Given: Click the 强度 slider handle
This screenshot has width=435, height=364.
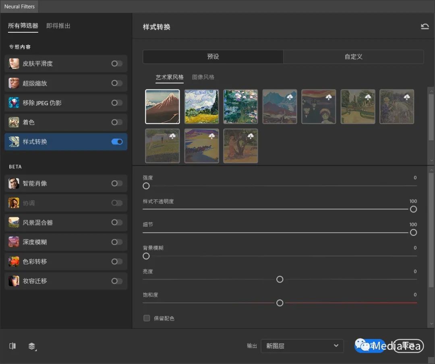Looking at the screenshot, I should point(146,186).
